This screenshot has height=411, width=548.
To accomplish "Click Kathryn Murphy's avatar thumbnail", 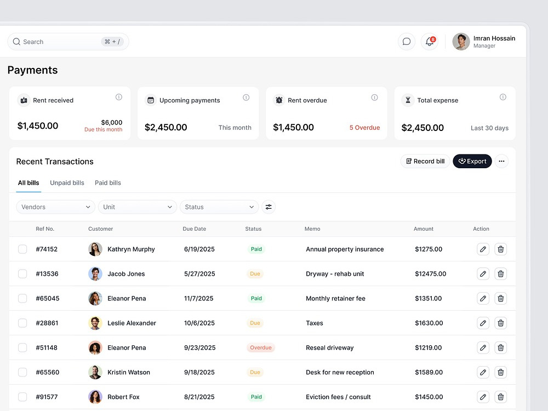I will pyautogui.click(x=95, y=249).
